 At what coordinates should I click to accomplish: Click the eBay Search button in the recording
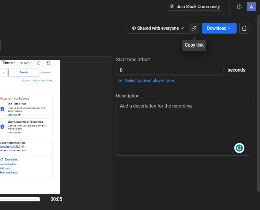(x=24, y=72)
